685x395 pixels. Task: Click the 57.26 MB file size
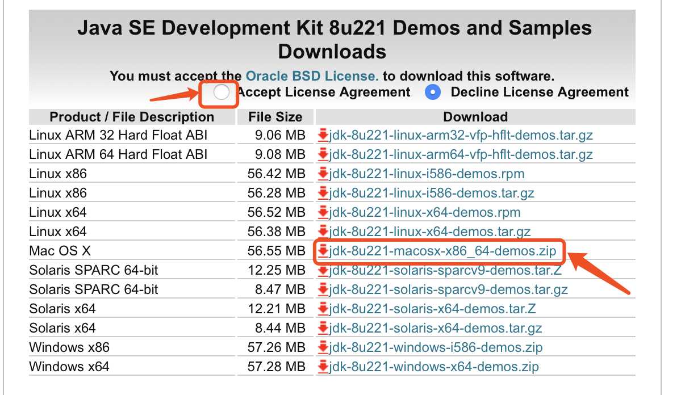click(x=277, y=347)
